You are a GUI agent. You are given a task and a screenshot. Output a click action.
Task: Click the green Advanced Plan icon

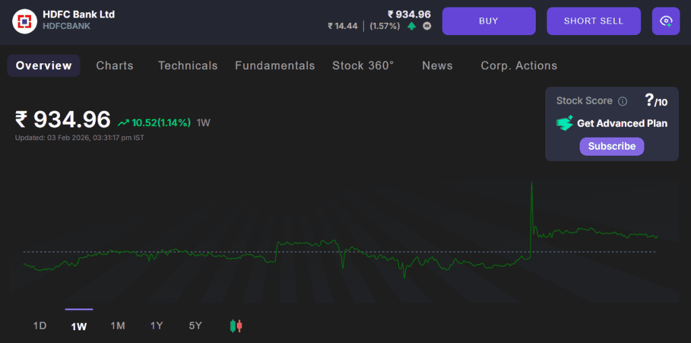(x=564, y=123)
